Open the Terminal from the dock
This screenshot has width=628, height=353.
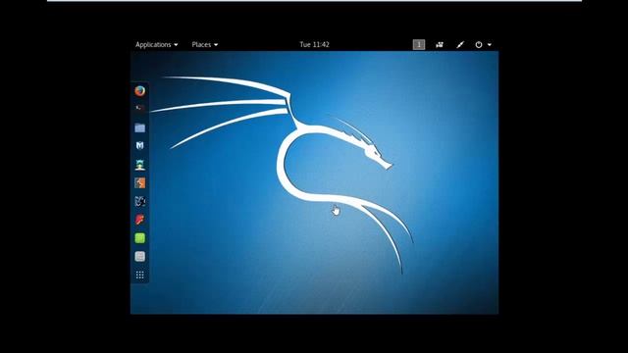tap(139, 108)
